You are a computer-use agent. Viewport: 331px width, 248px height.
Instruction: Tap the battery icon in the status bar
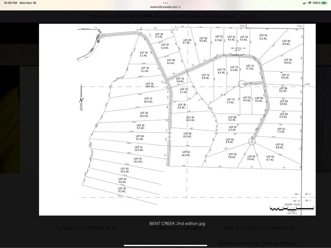[325, 3]
